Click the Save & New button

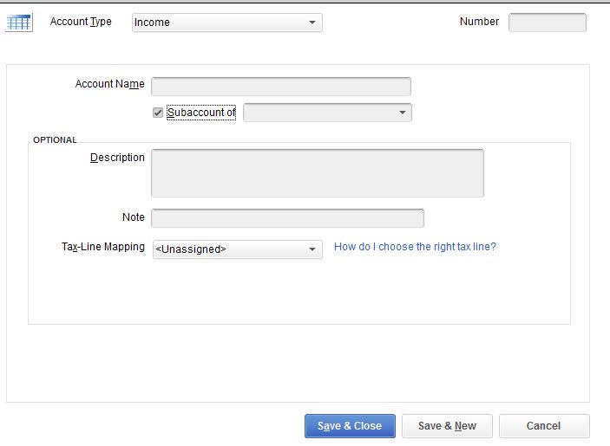447,426
